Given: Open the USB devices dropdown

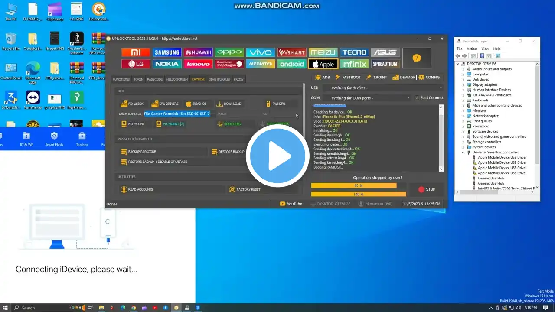Looking at the screenshot, I should click(x=385, y=88).
